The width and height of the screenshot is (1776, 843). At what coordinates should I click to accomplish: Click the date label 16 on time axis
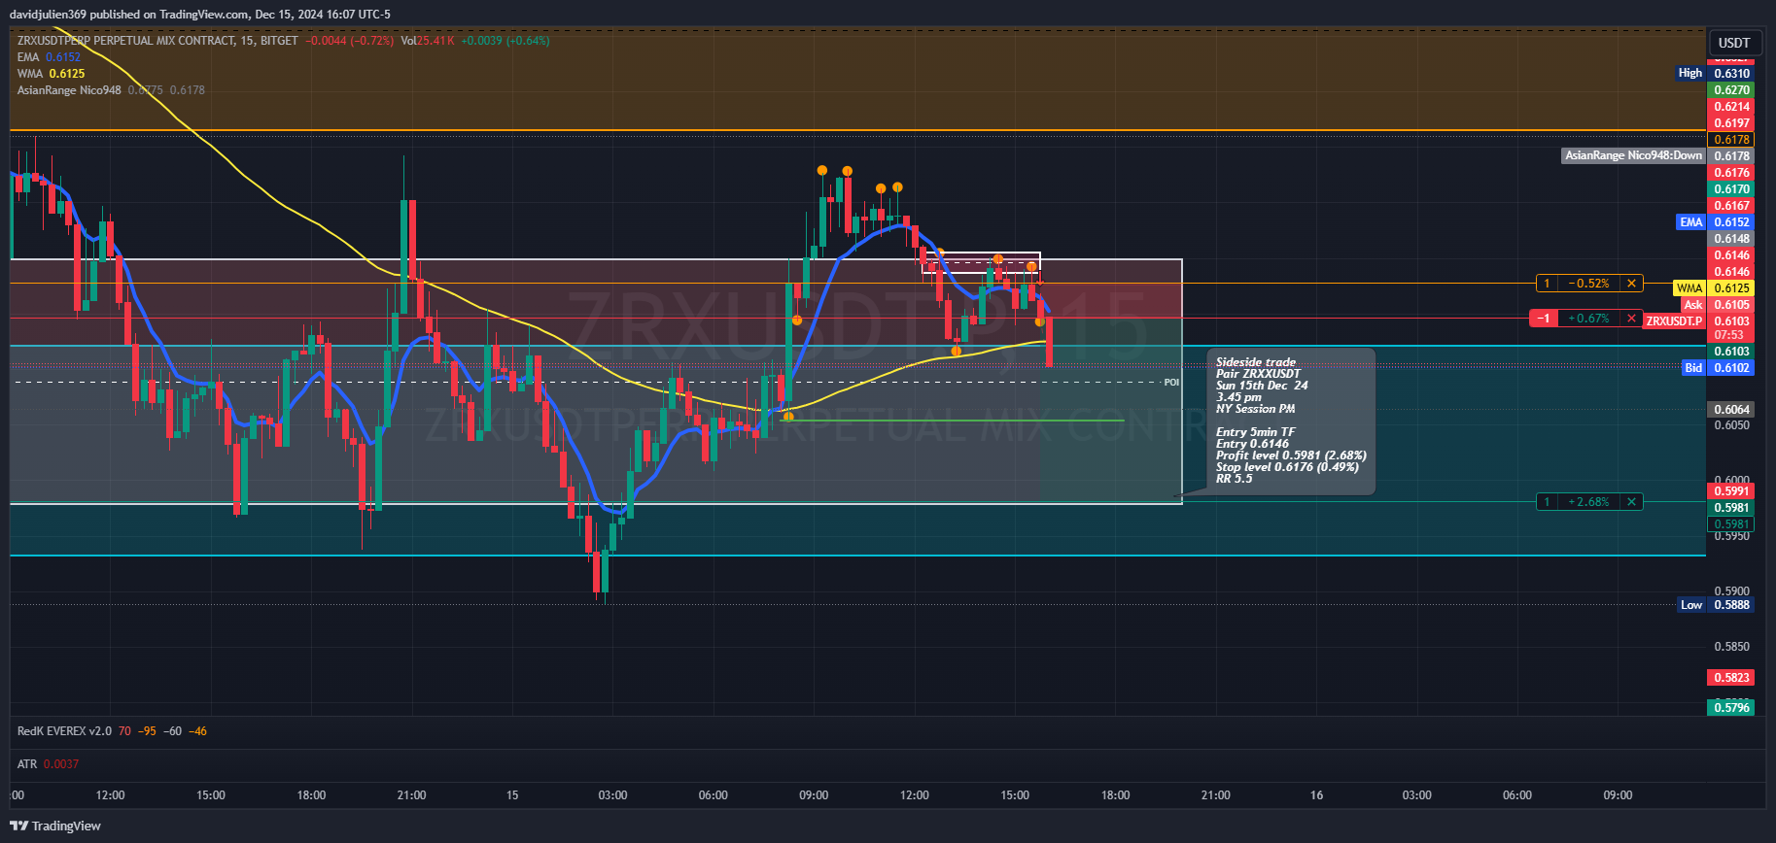(1316, 795)
